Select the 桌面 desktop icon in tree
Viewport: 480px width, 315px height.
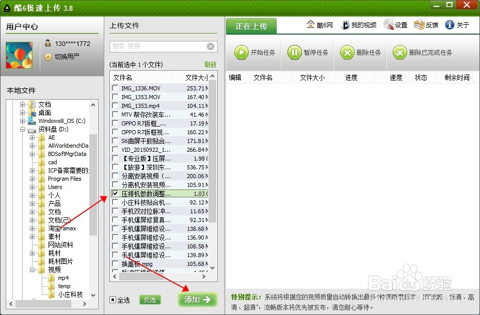click(x=32, y=113)
